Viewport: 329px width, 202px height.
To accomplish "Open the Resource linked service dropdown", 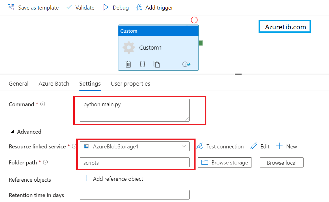I will (x=184, y=146).
